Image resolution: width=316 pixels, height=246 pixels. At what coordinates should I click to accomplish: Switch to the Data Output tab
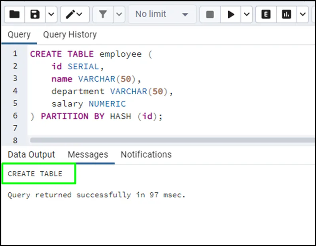[31, 154]
